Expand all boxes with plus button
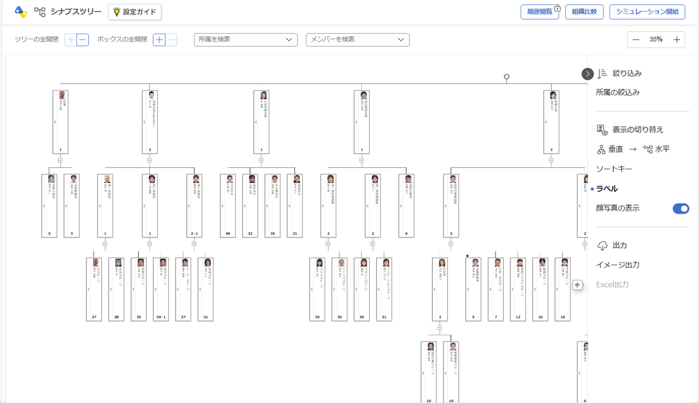The image size is (699, 403). [159, 40]
